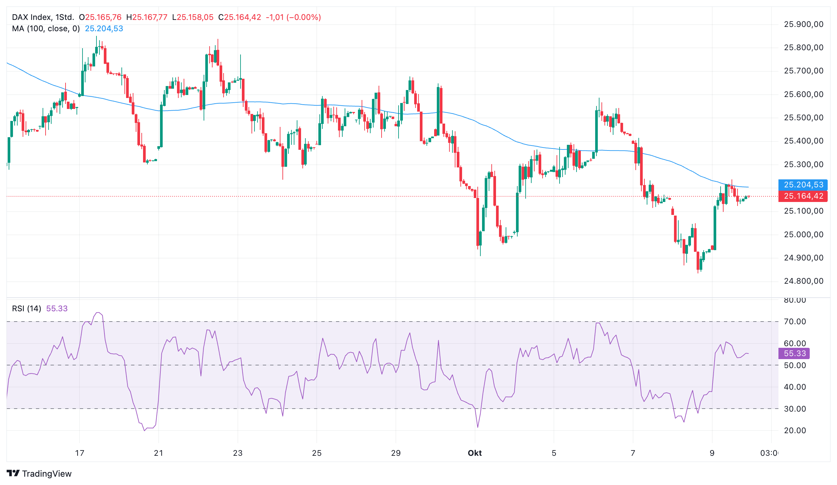
Task: Click the low value L25.158,05
Action: (x=193, y=17)
